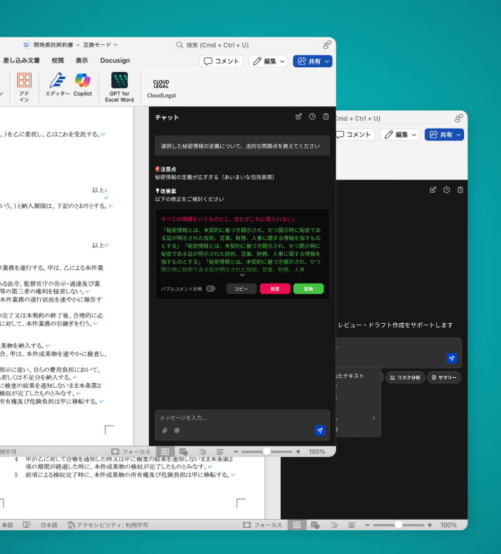The image size is (501, 554).
Task: Open GPT for Excel Word add-in
Action: tap(119, 87)
